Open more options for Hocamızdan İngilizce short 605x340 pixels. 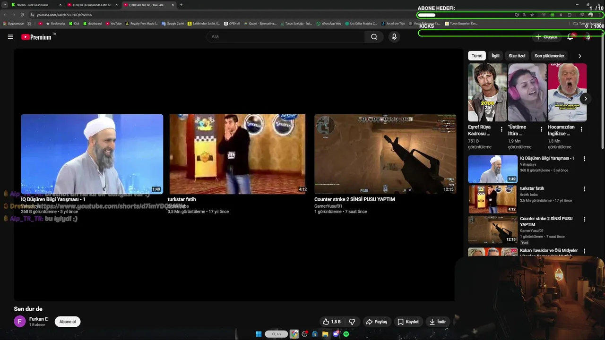[581, 129]
